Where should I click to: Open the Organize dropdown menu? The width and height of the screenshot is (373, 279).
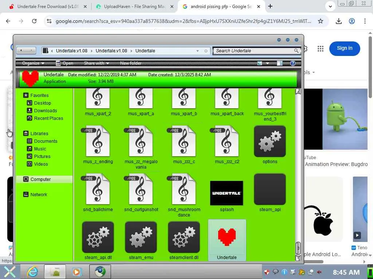[x=33, y=63]
